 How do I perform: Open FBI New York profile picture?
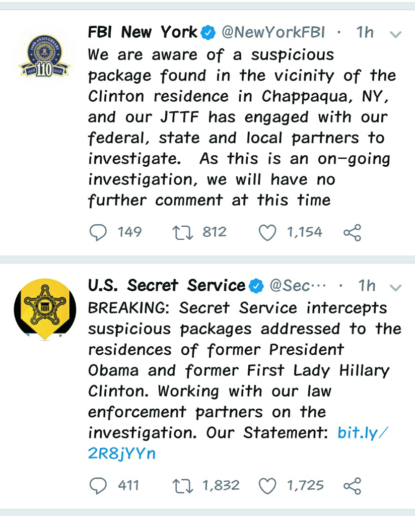[x=44, y=56]
